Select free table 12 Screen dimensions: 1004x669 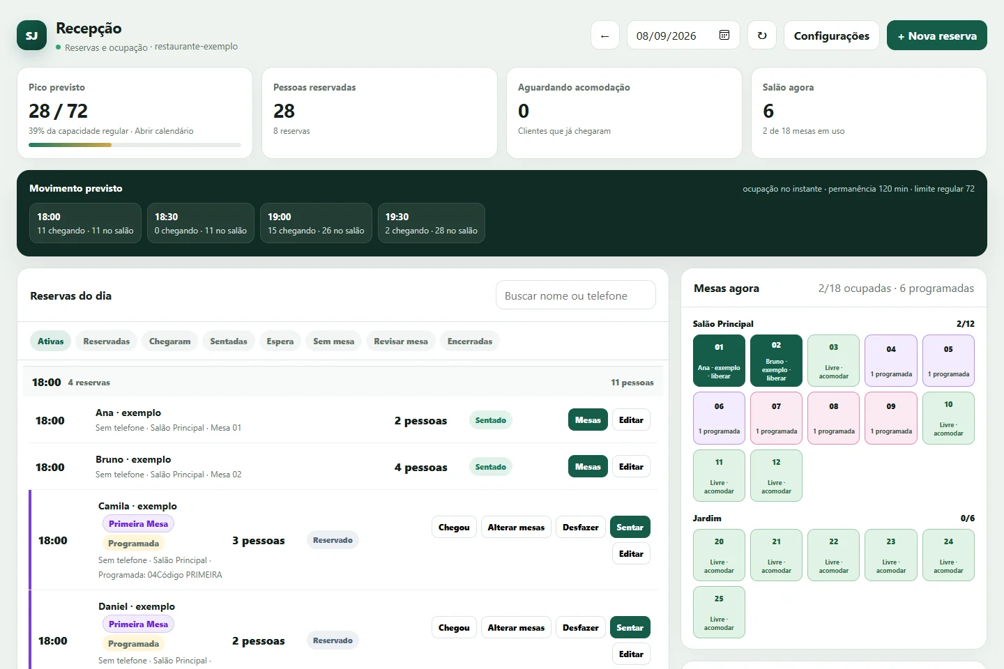pyautogui.click(x=776, y=476)
